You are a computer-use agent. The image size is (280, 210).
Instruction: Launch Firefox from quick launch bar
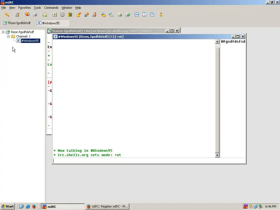(x=34, y=206)
